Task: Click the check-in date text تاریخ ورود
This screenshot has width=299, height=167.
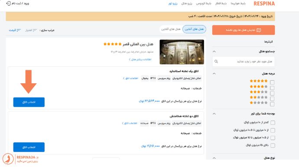Action: (x=258, y=16)
